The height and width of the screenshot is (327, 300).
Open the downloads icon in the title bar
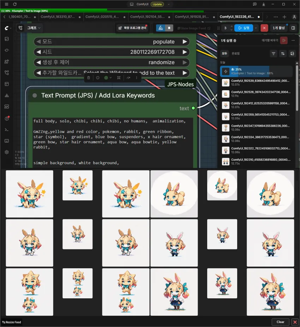264,4
